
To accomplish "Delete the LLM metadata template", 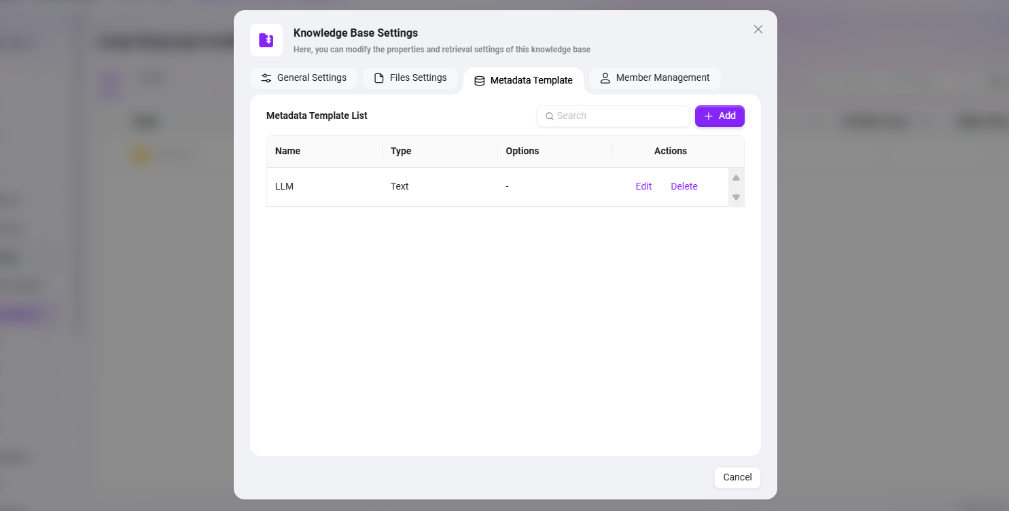I will (684, 186).
